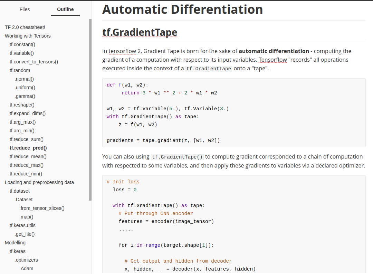Go to tf.arg_min() entry
373x274 pixels.
tap(22, 131)
